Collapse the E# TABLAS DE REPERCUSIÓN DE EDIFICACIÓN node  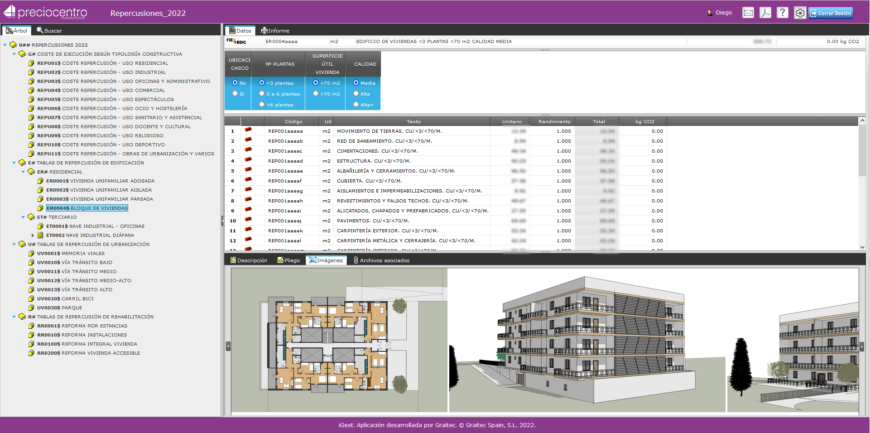click(14, 163)
